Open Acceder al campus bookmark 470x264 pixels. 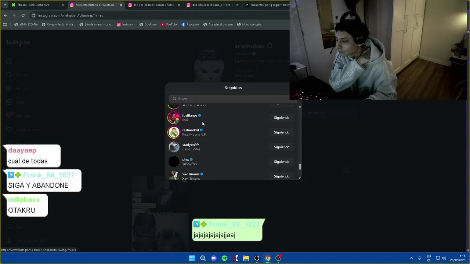point(218,25)
